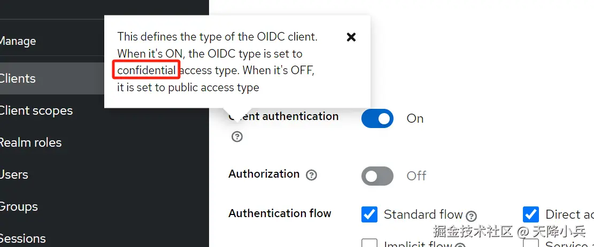594x247 pixels.
Task: Turn off the Client authentication switch
Action: pos(377,118)
